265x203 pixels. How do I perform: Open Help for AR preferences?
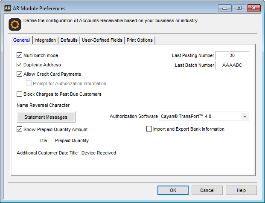(x=241, y=190)
